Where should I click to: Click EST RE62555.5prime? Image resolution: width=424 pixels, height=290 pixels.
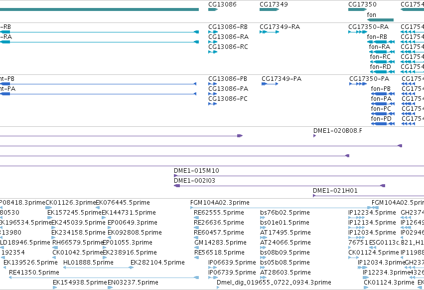(x=219, y=213)
